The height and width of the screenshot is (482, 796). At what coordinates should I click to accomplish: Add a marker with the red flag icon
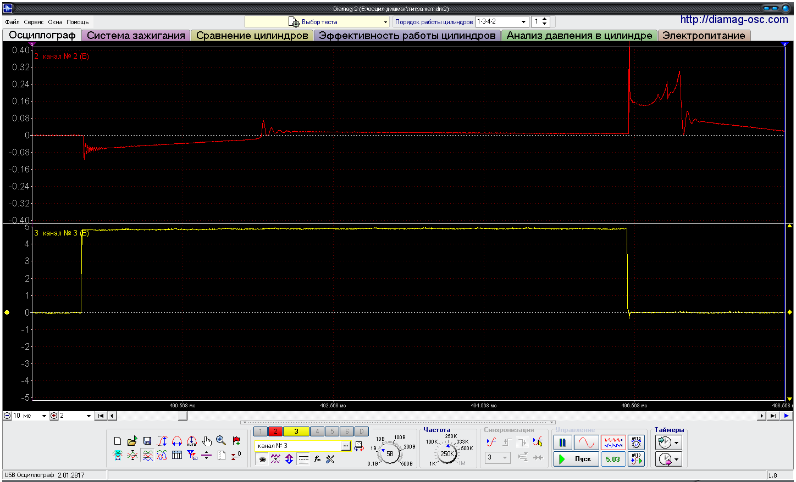click(x=236, y=441)
